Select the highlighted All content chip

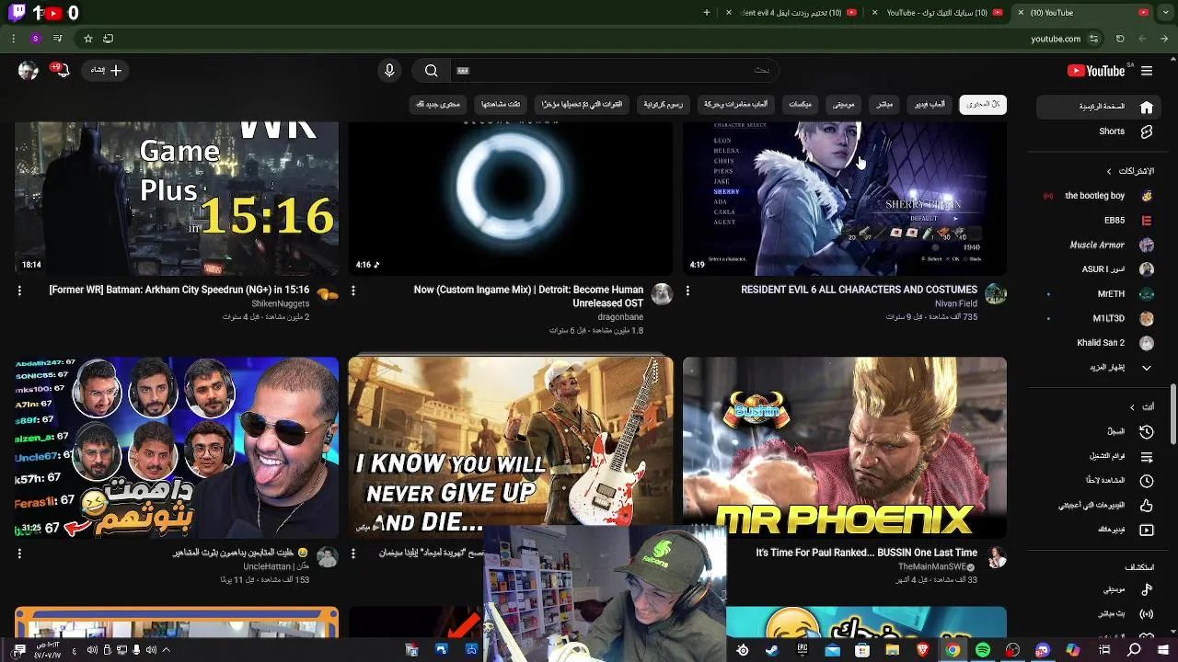pos(983,105)
